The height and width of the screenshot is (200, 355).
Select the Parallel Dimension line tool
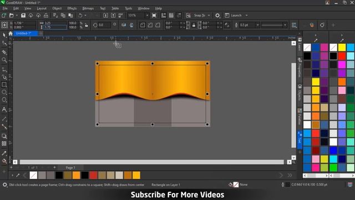tap(4, 119)
